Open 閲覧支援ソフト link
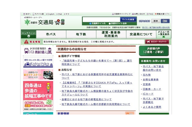192x127 pixels. pos(162,14)
